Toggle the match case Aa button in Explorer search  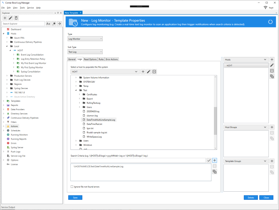pyautogui.click(x=48, y=24)
